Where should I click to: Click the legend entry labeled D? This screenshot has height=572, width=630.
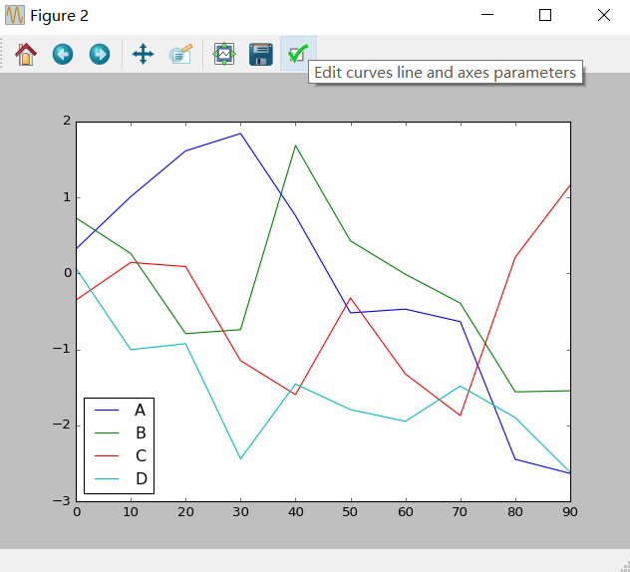pos(142,478)
